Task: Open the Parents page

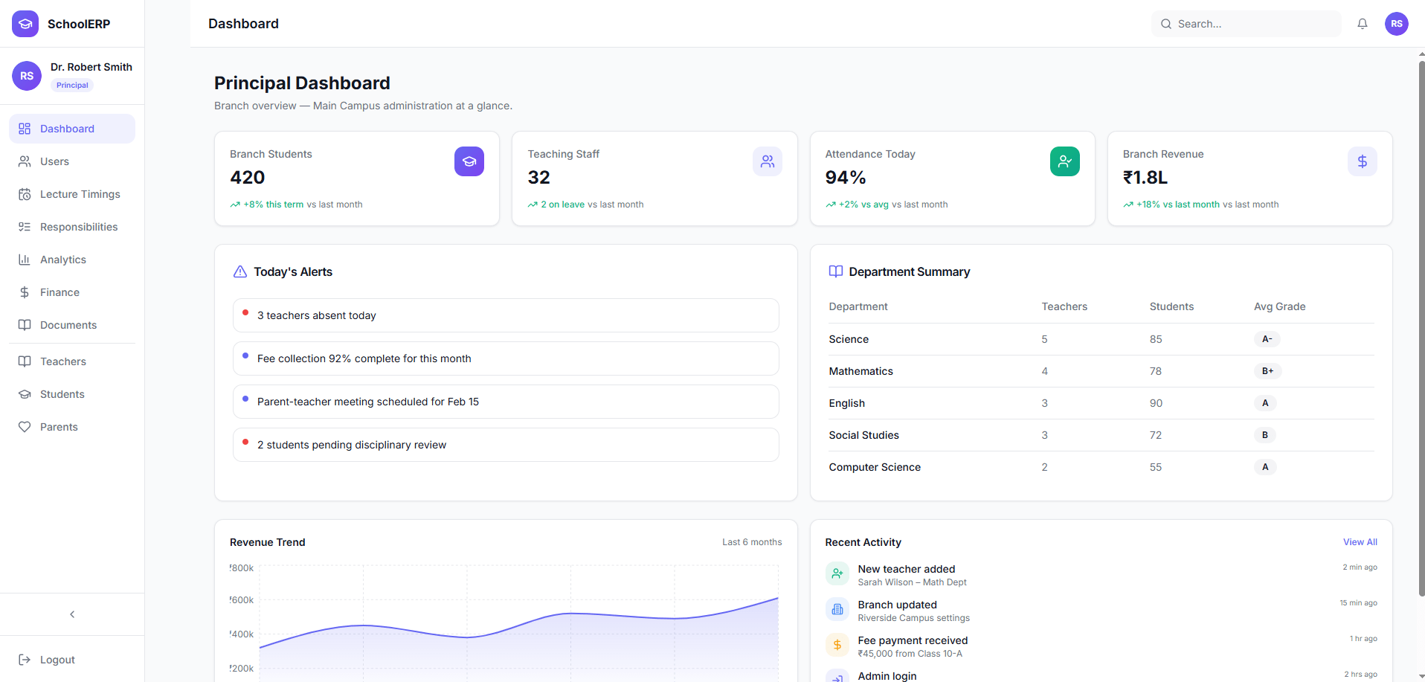Action: pyautogui.click(x=72, y=427)
